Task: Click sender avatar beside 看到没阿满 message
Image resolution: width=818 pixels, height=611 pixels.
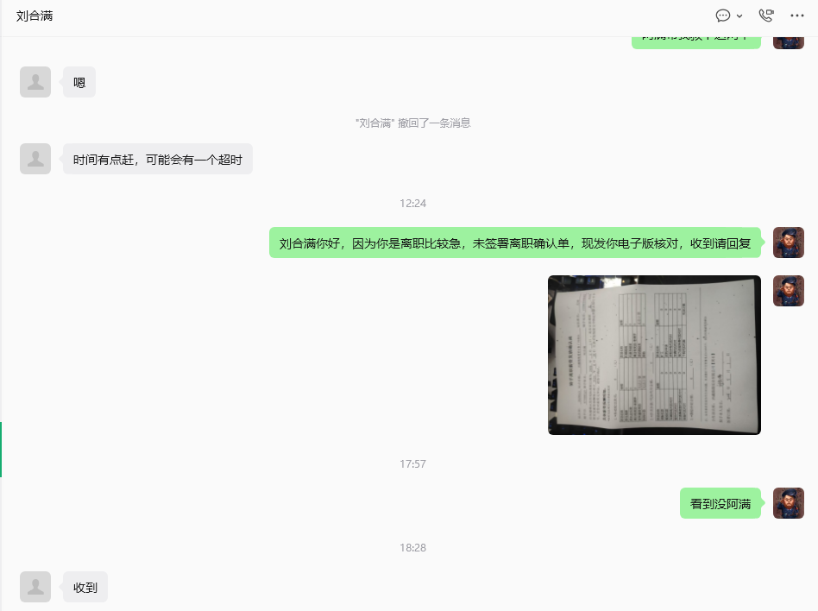Action: (x=789, y=503)
